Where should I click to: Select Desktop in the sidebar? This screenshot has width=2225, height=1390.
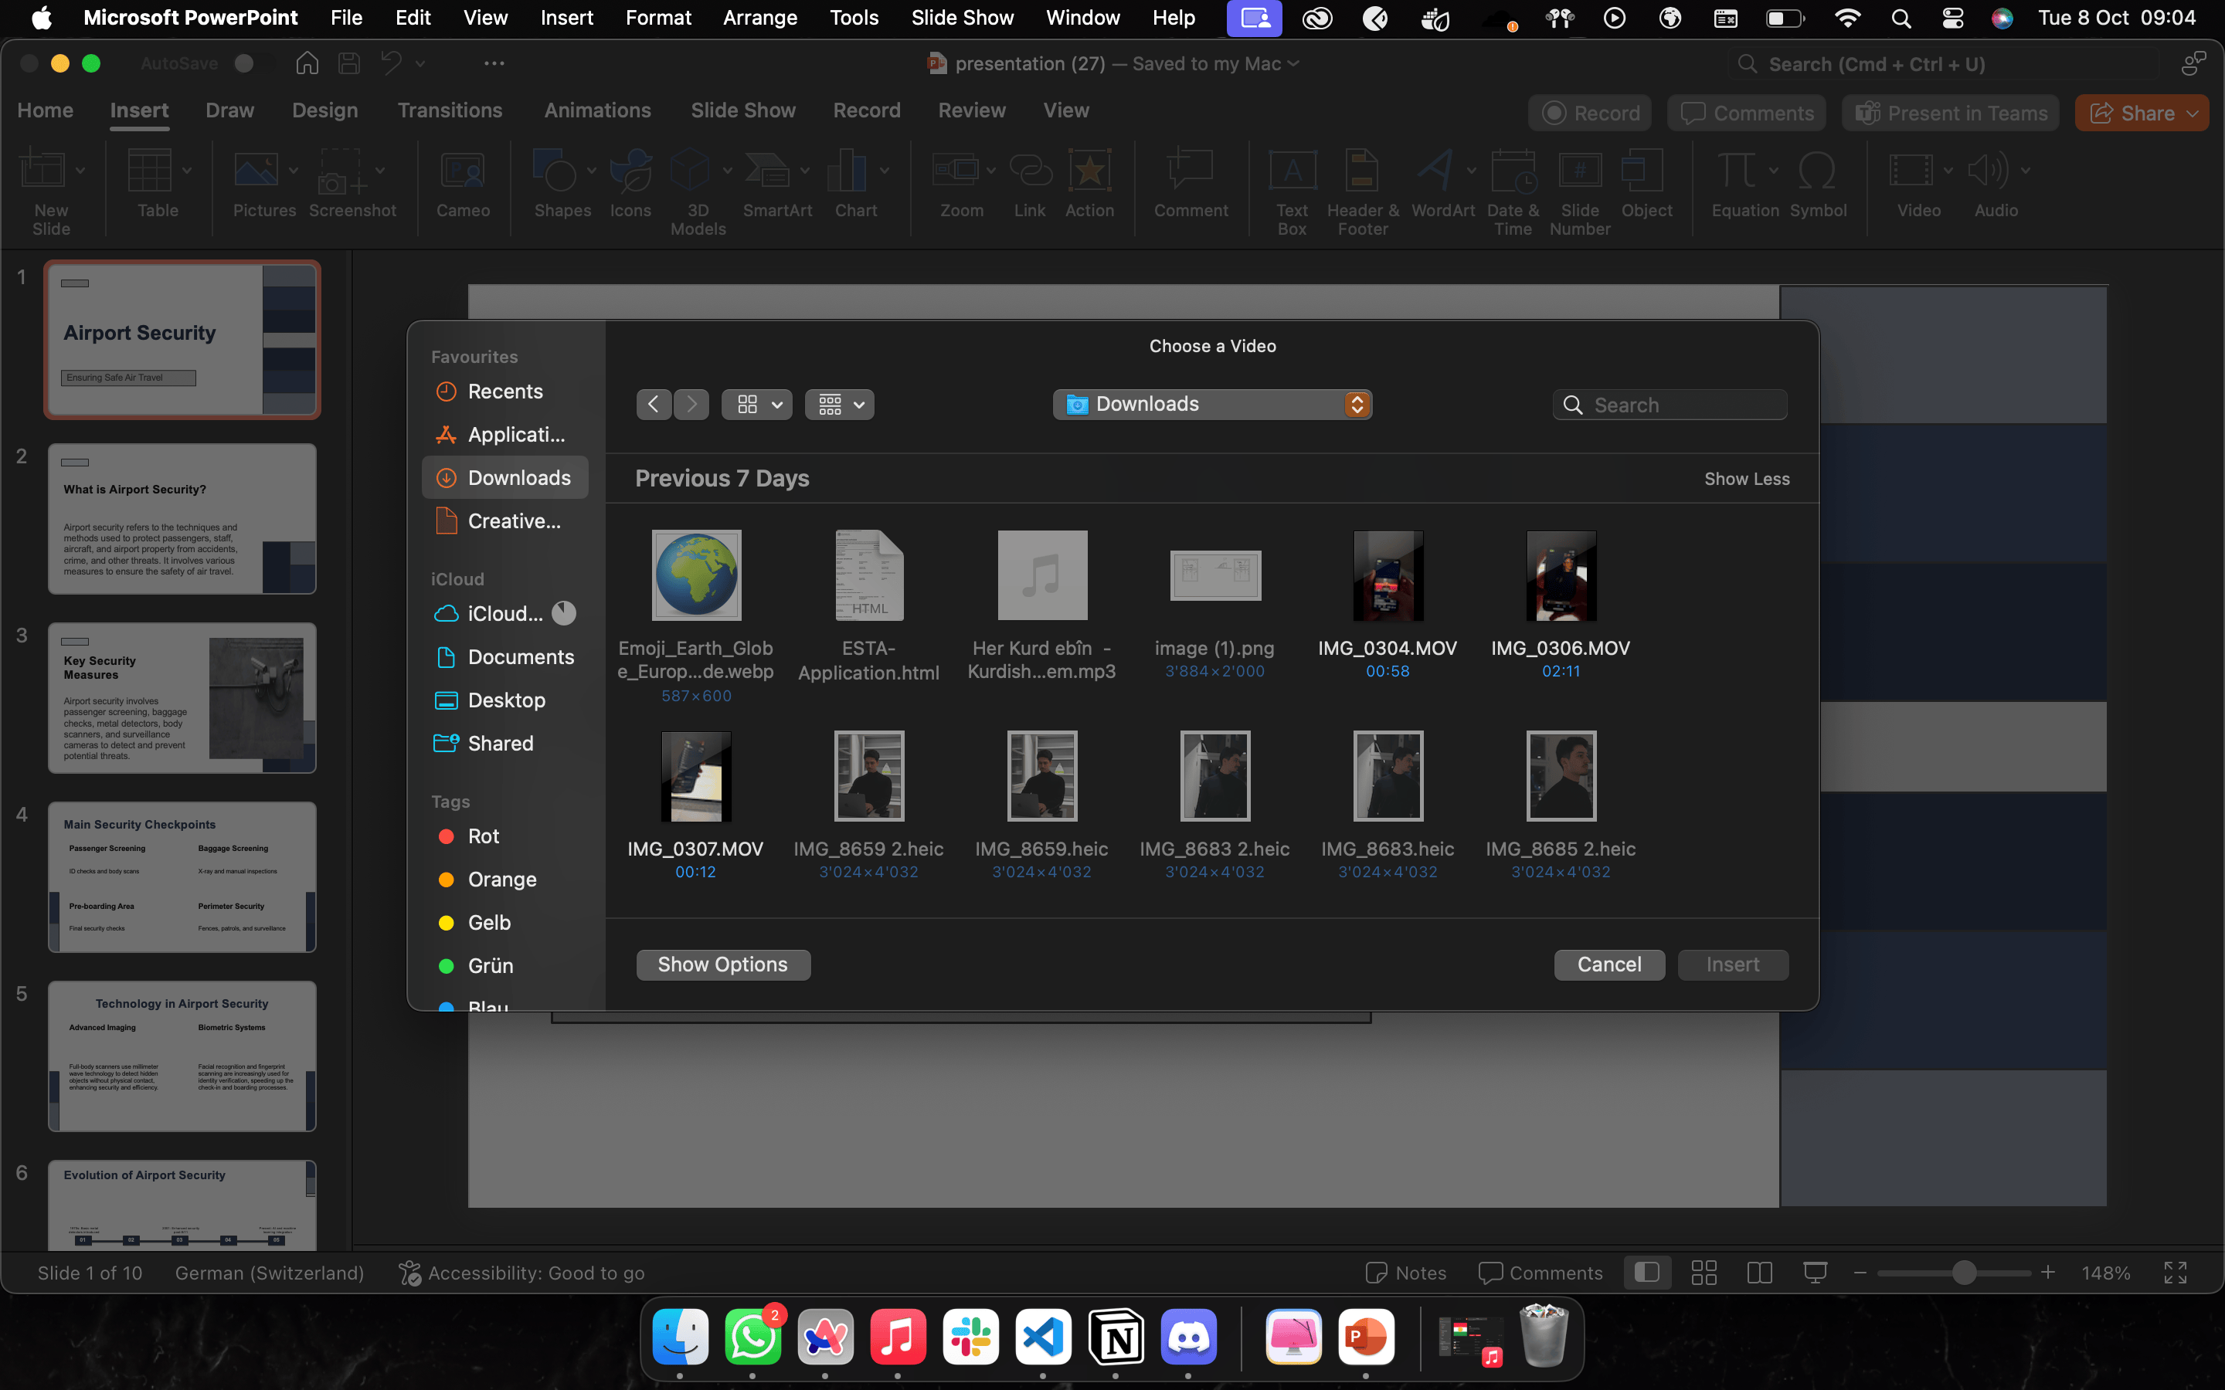[x=504, y=700]
